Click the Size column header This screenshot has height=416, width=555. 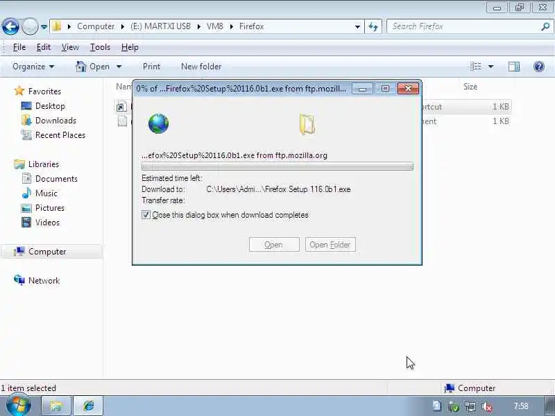[470, 87]
